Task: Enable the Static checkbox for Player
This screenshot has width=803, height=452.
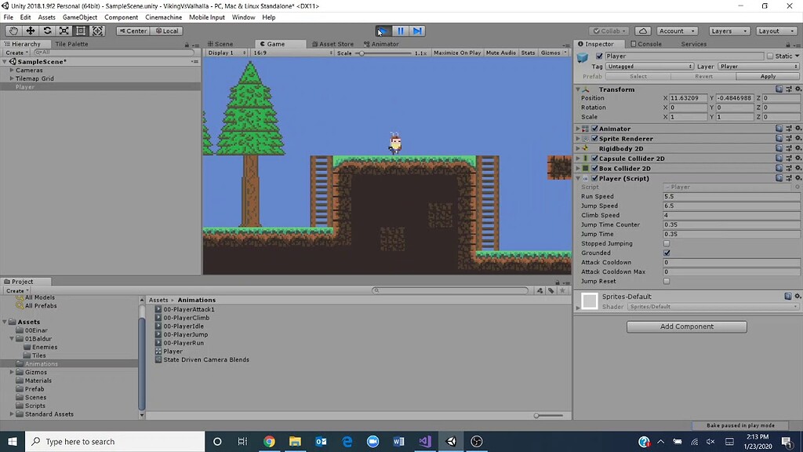Action: pyautogui.click(x=770, y=56)
